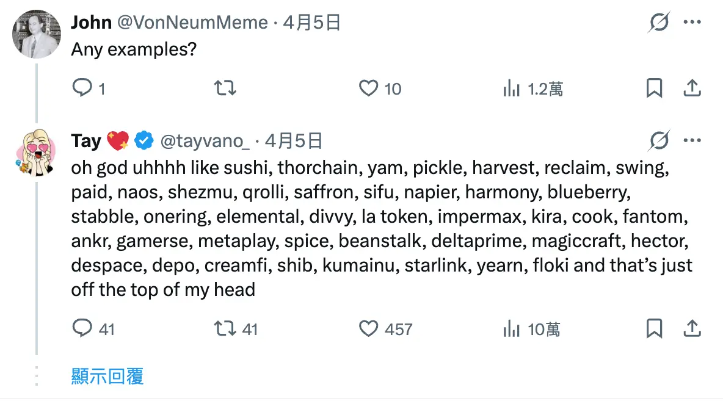Repost John's tweet
This screenshot has width=723, height=404.
pyautogui.click(x=225, y=89)
